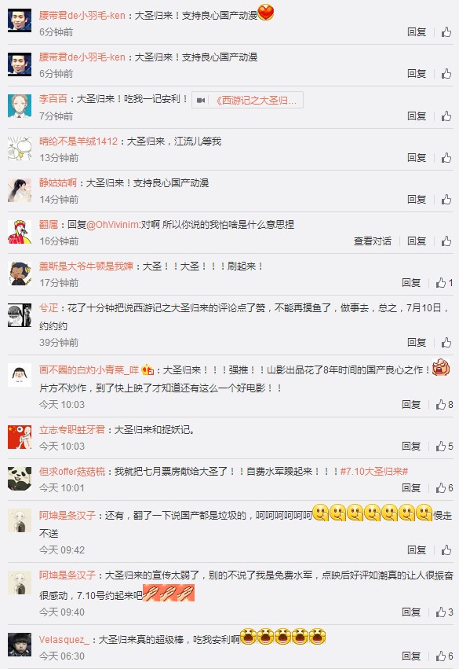Image resolution: width=459 pixels, height=669 pixels.
Task: Like Velasquez_'s comment posted at 06:30
Action: pyautogui.click(x=444, y=656)
